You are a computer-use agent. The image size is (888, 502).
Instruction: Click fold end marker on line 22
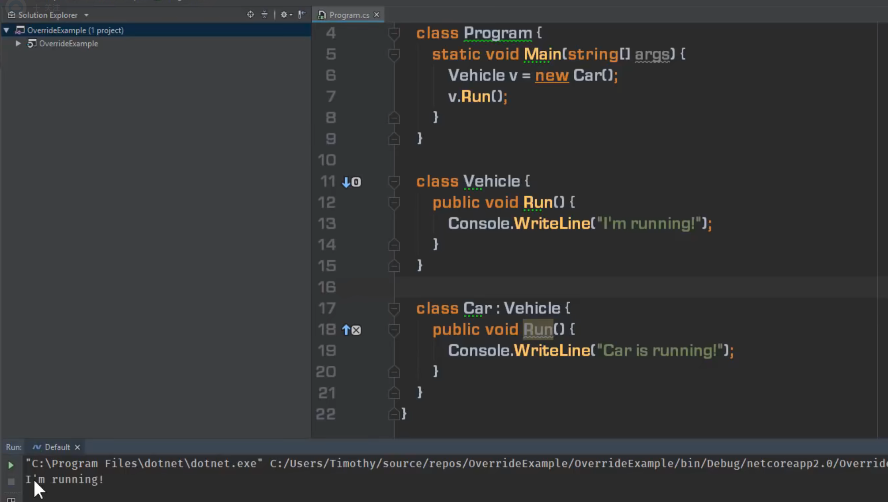[x=394, y=414]
